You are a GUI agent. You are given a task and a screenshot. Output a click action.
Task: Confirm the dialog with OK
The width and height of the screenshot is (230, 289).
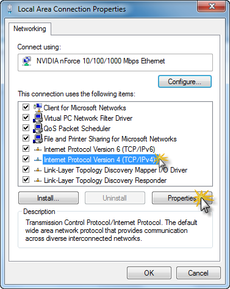pos(149,273)
